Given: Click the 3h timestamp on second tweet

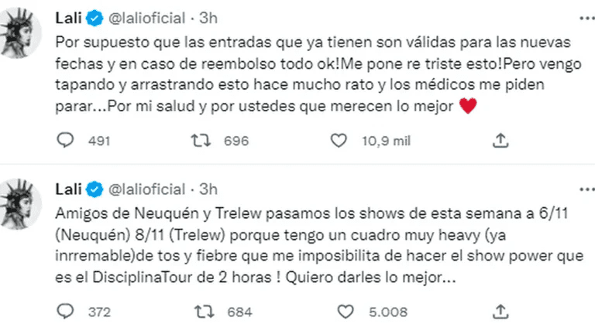Looking at the screenshot, I should [x=208, y=189].
